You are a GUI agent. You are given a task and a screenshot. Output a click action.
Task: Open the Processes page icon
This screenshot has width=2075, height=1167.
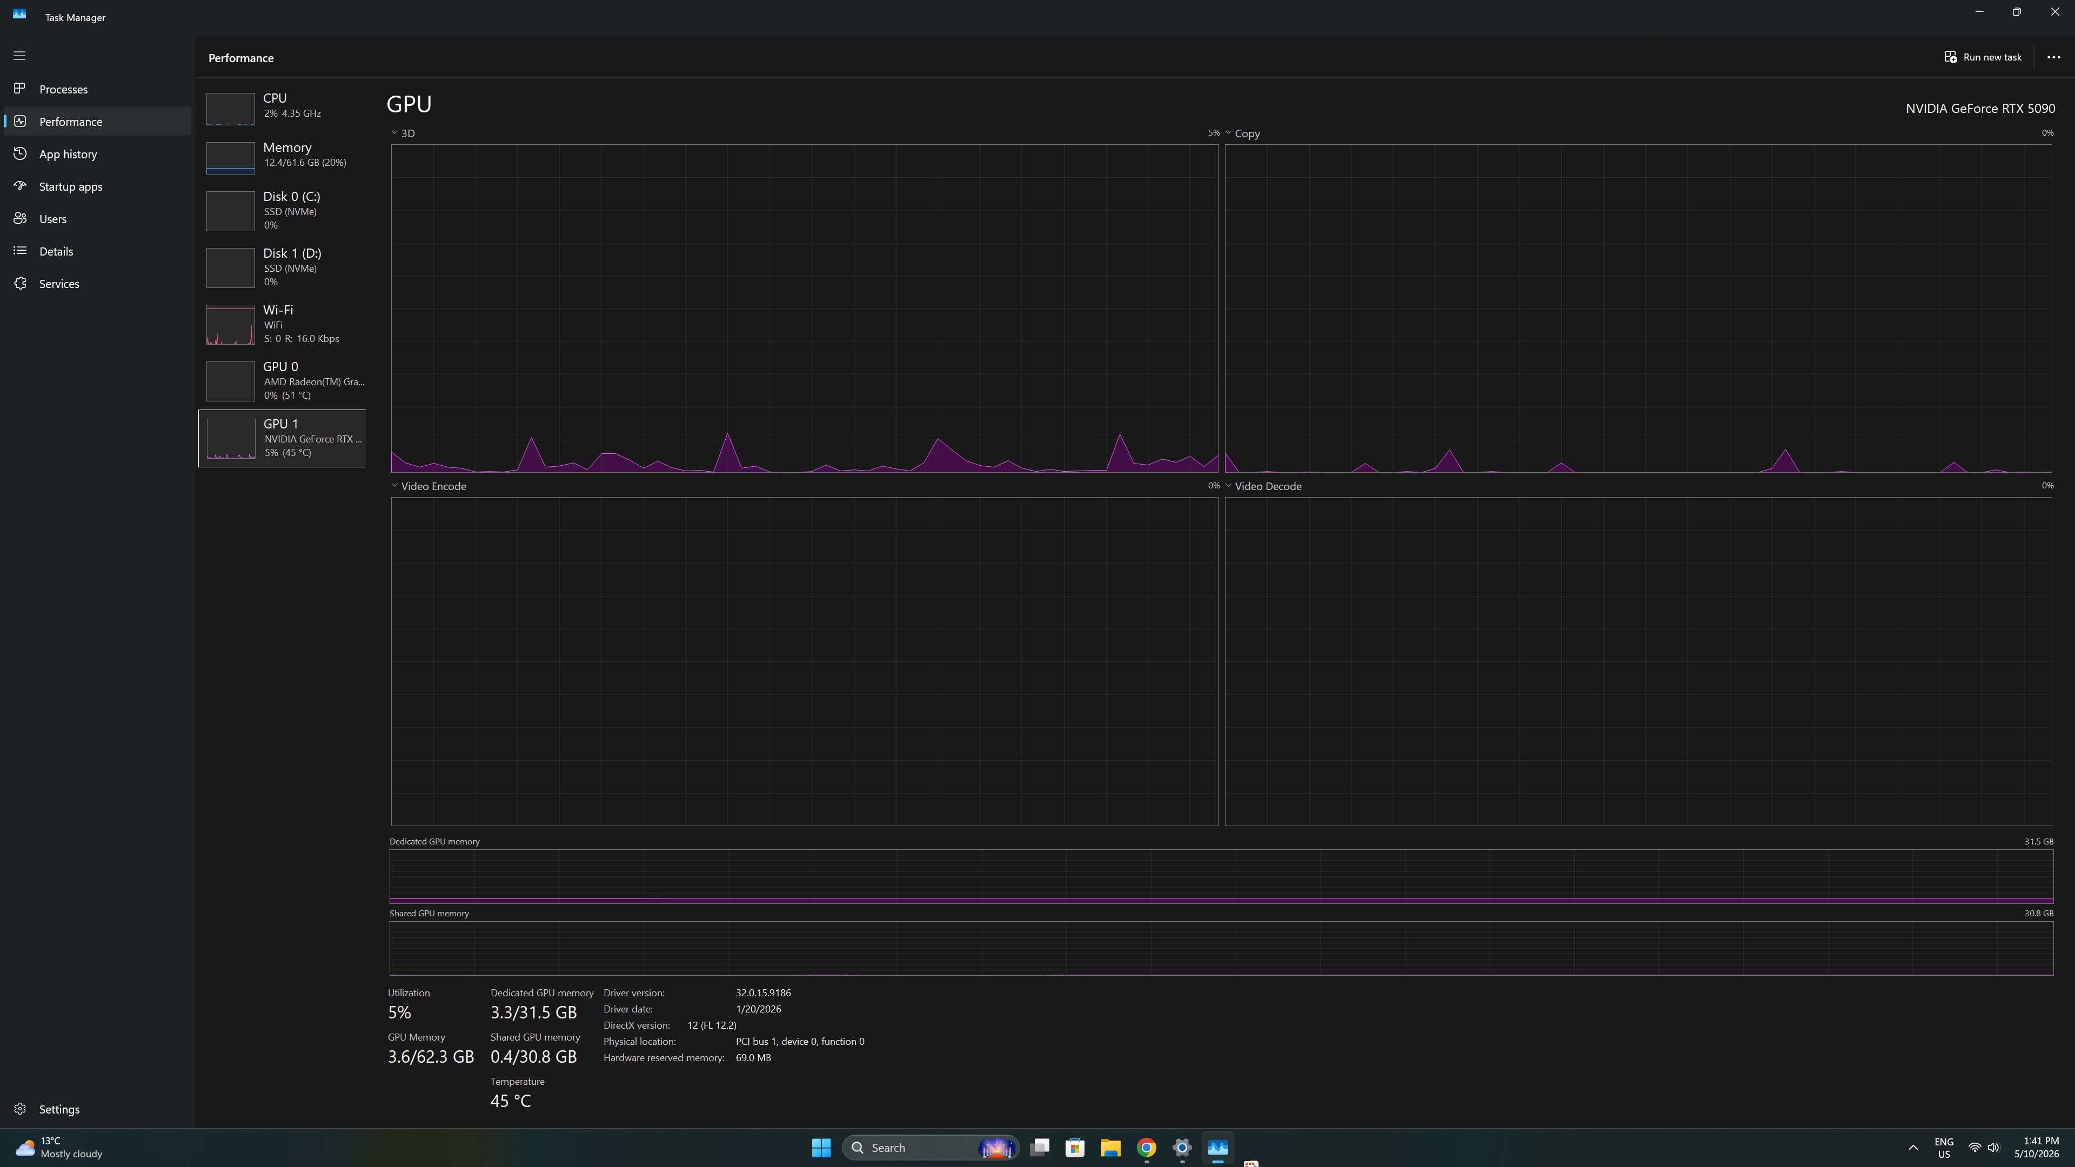(x=20, y=89)
